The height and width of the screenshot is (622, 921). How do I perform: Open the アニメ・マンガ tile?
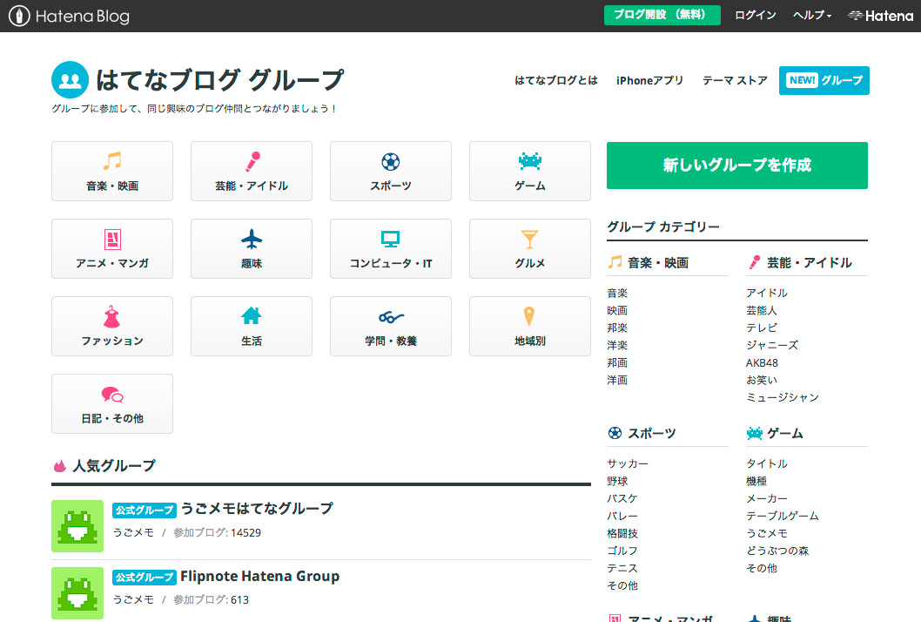coord(112,248)
